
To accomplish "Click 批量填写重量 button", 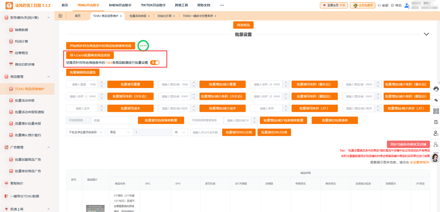I will click(130, 84).
